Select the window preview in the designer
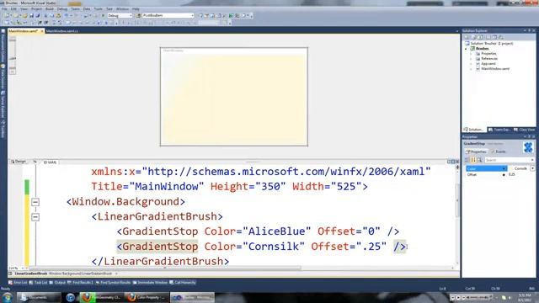Image resolution: width=539 pixels, height=303 pixels. coord(234,97)
